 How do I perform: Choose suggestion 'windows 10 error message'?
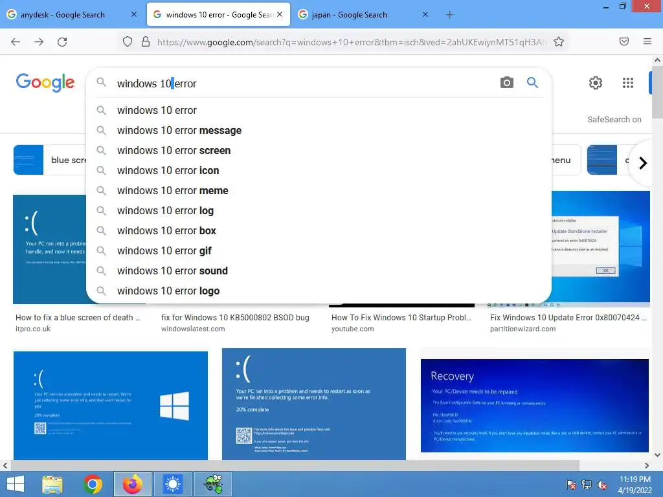pyautogui.click(x=319, y=131)
